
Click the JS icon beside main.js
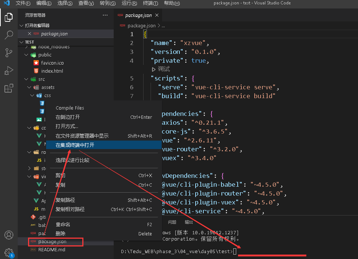point(36,208)
